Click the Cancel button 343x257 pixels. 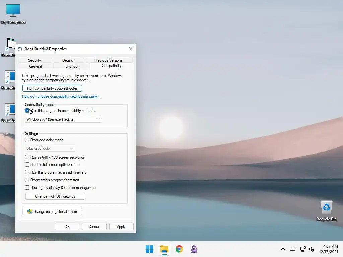coord(94,227)
